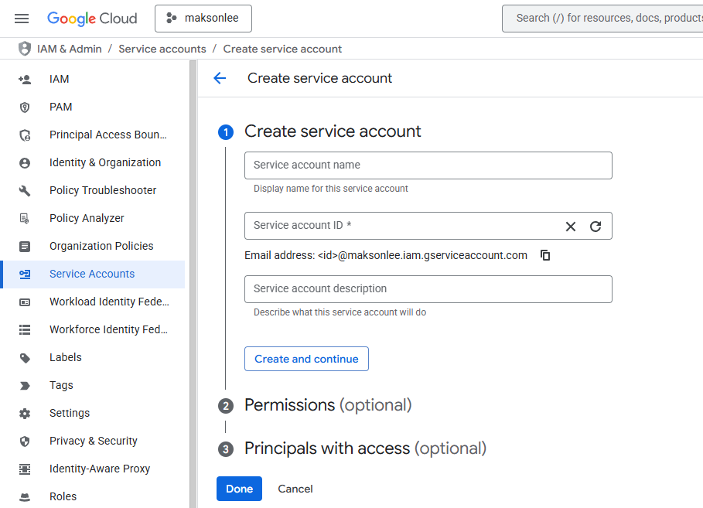The height and width of the screenshot is (508, 703).
Task: Go to Roles in the sidebar
Action: [63, 496]
